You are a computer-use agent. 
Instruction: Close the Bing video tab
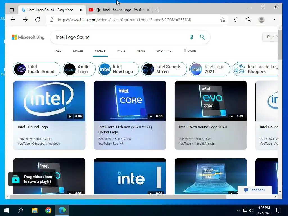(81, 10)
